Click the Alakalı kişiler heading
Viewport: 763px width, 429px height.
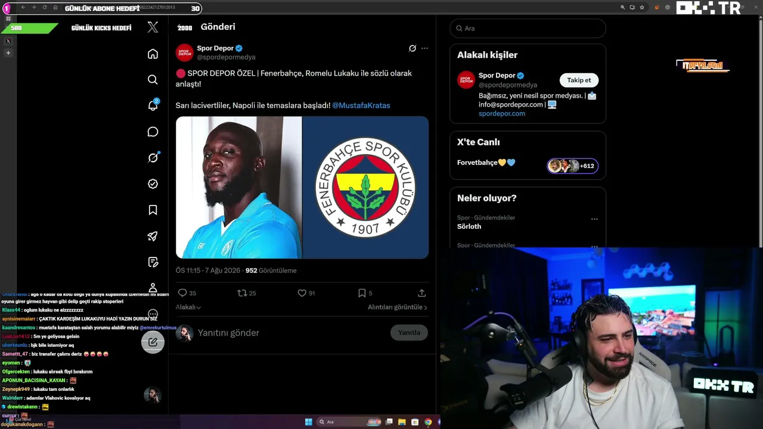point(487,55)
